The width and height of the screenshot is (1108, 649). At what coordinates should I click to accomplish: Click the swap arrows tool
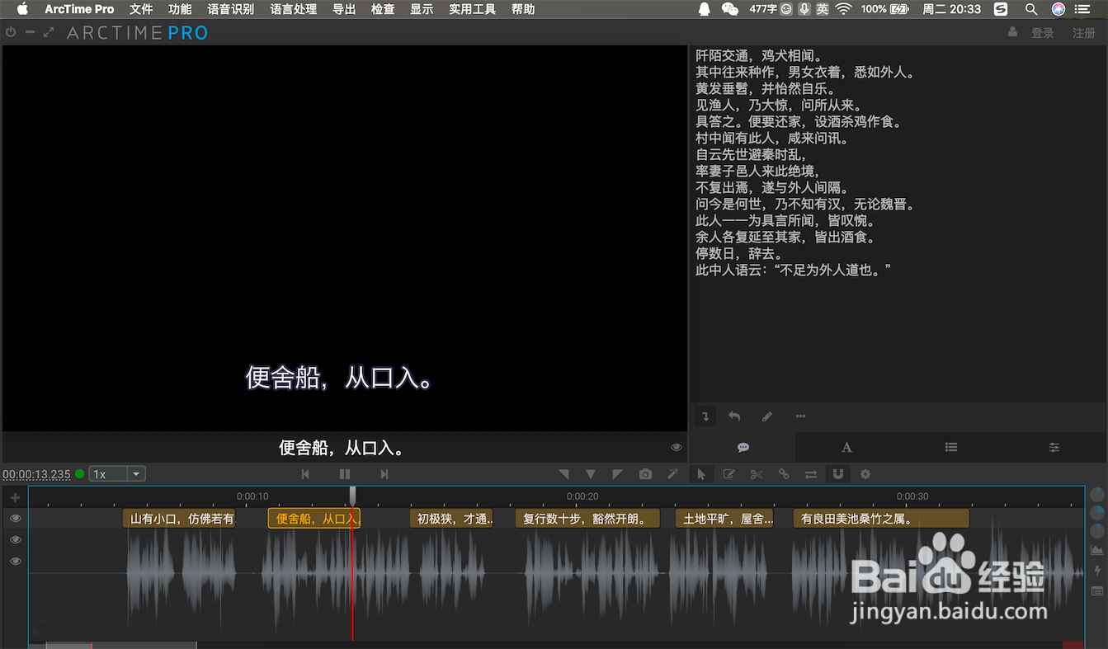tap(811, 474)
